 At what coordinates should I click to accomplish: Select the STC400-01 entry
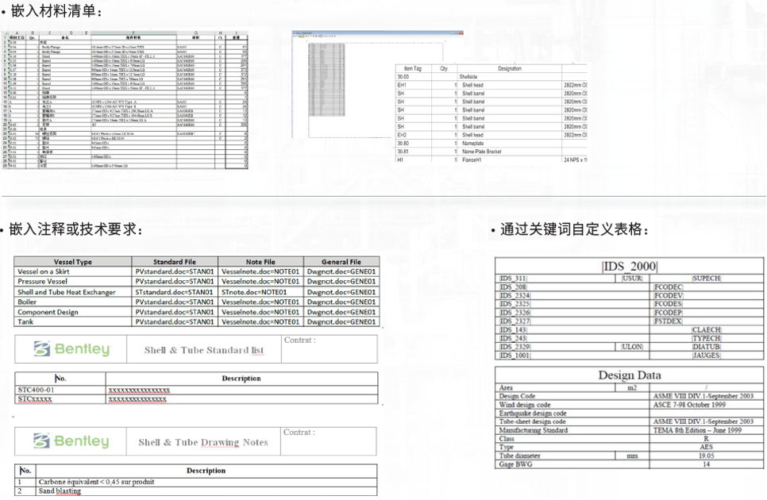click(37, 390)
